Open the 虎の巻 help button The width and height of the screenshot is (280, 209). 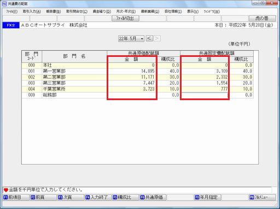click(x=262, y=19)
